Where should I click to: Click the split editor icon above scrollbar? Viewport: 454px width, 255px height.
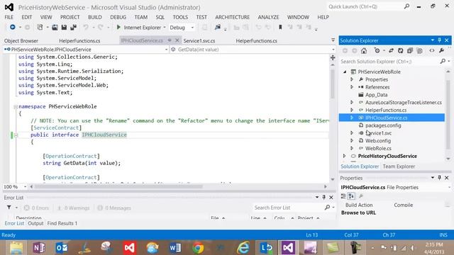tap(333, 58)
